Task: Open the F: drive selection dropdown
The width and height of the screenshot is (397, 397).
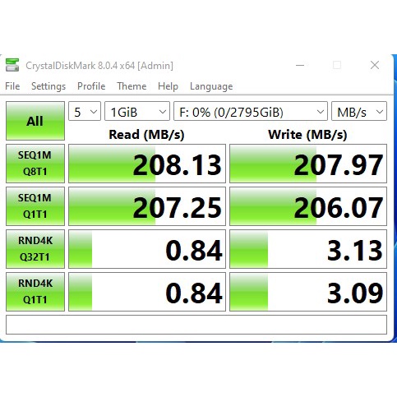Action: point(251,111)
